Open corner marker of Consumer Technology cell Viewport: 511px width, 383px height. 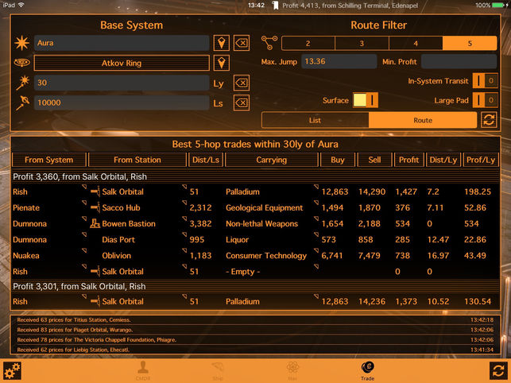tap(316, 250)
